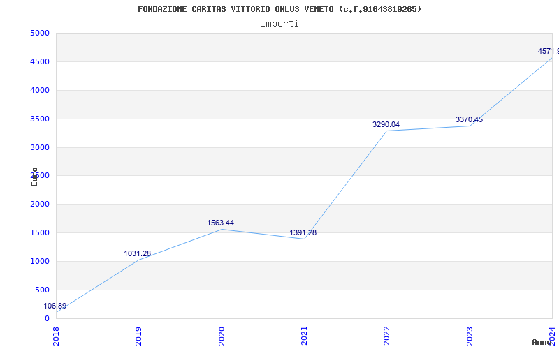This screenshot has height=349, width=559.
Task: Click the data label 106.89
Action: (55, 306)
